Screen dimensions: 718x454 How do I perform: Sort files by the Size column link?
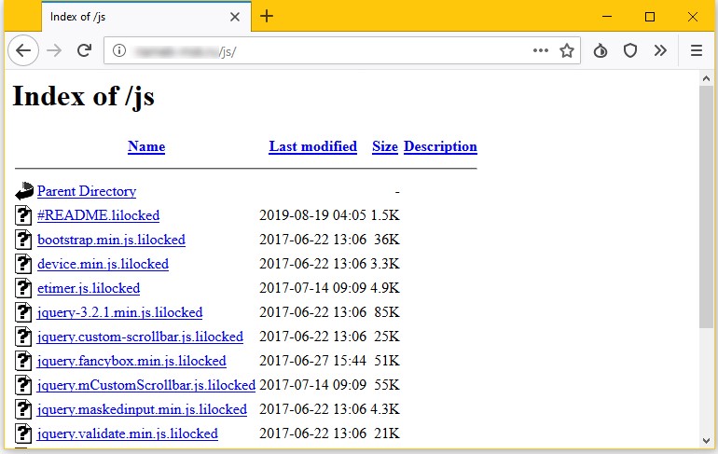pyautogui.click(x=385, y=146)
